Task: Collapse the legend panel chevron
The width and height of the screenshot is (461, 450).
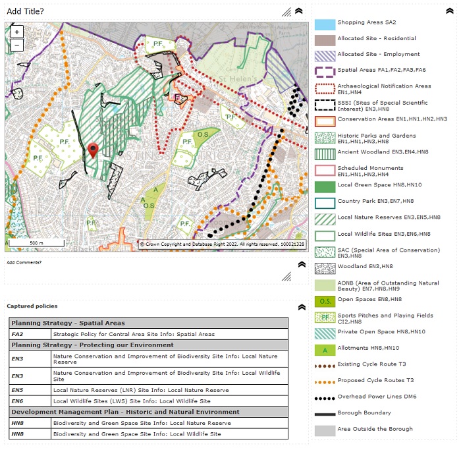Action: pyautogui.click(x=450, y=11)
